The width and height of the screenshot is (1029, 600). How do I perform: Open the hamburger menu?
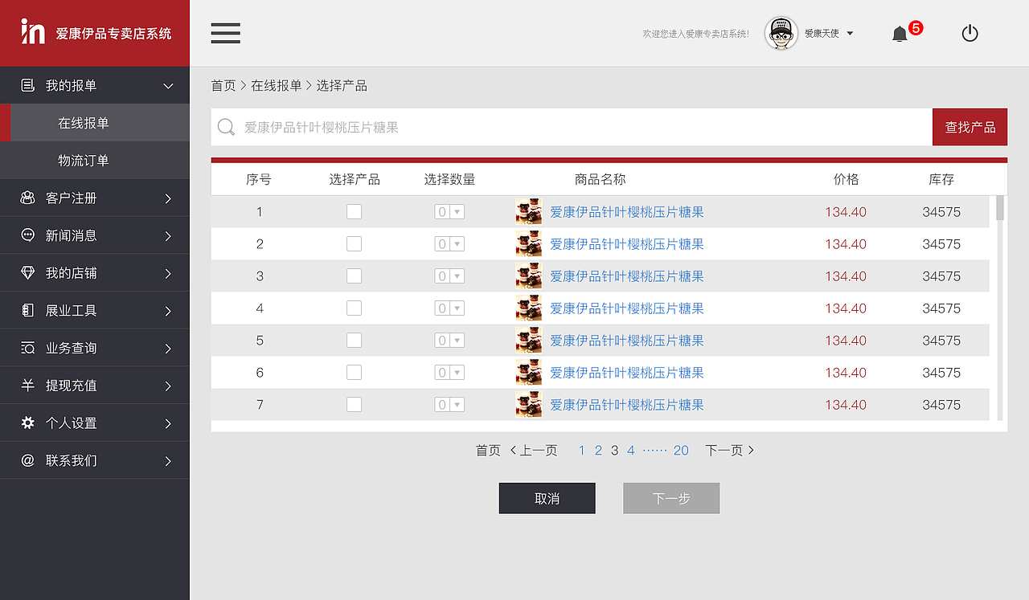225,33
